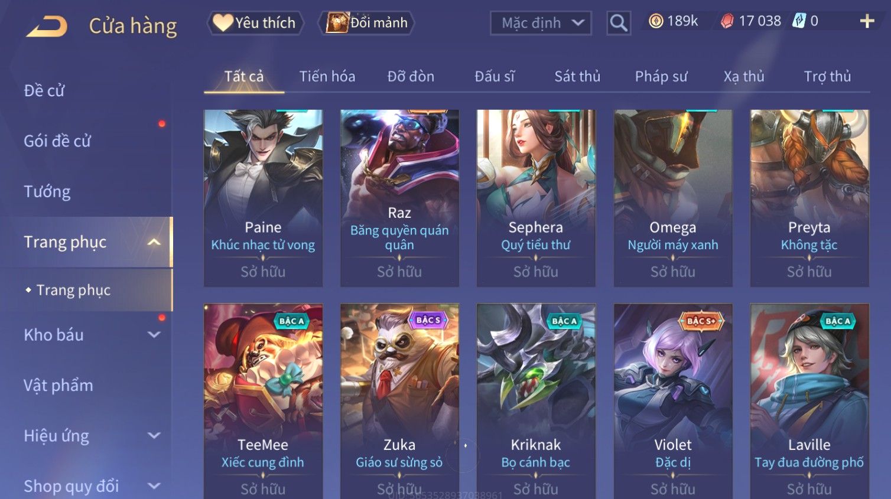Switch to the Sát thủ tab
Viewport: 891px width, 499px height.
click(x=577, y=77)
